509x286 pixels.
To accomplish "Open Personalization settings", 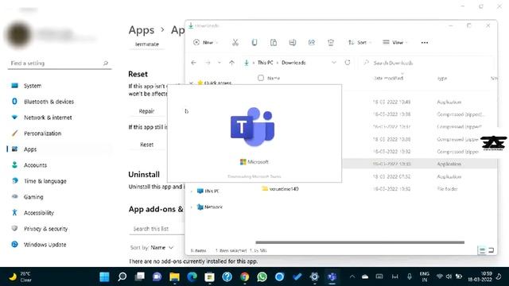I will 59,133.
